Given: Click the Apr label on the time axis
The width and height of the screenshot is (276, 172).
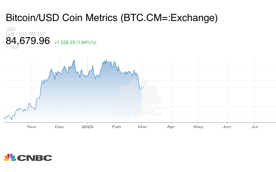Looking at the screenshot, I should (x=171, y=127).
